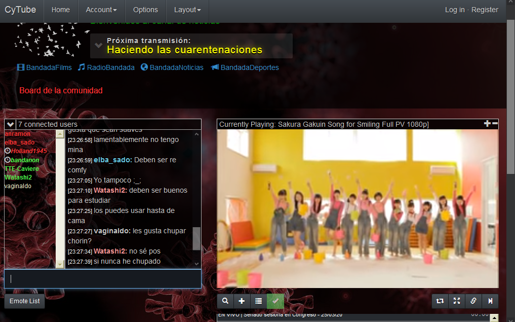The image size is (515, 322).
Task: Select user TTE-Caviere in the user list
Action: pos(22,168)
